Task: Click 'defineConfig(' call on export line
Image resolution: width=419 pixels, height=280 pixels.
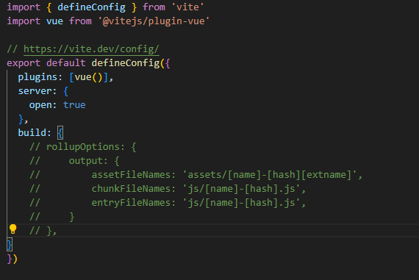Action: pyautogui.click(x=128, y=63)
